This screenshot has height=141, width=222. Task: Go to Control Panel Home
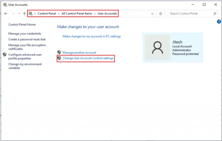22,25
